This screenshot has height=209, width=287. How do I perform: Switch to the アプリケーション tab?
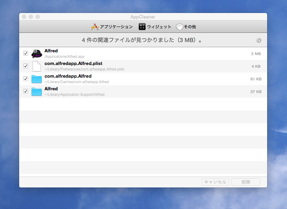112,27
